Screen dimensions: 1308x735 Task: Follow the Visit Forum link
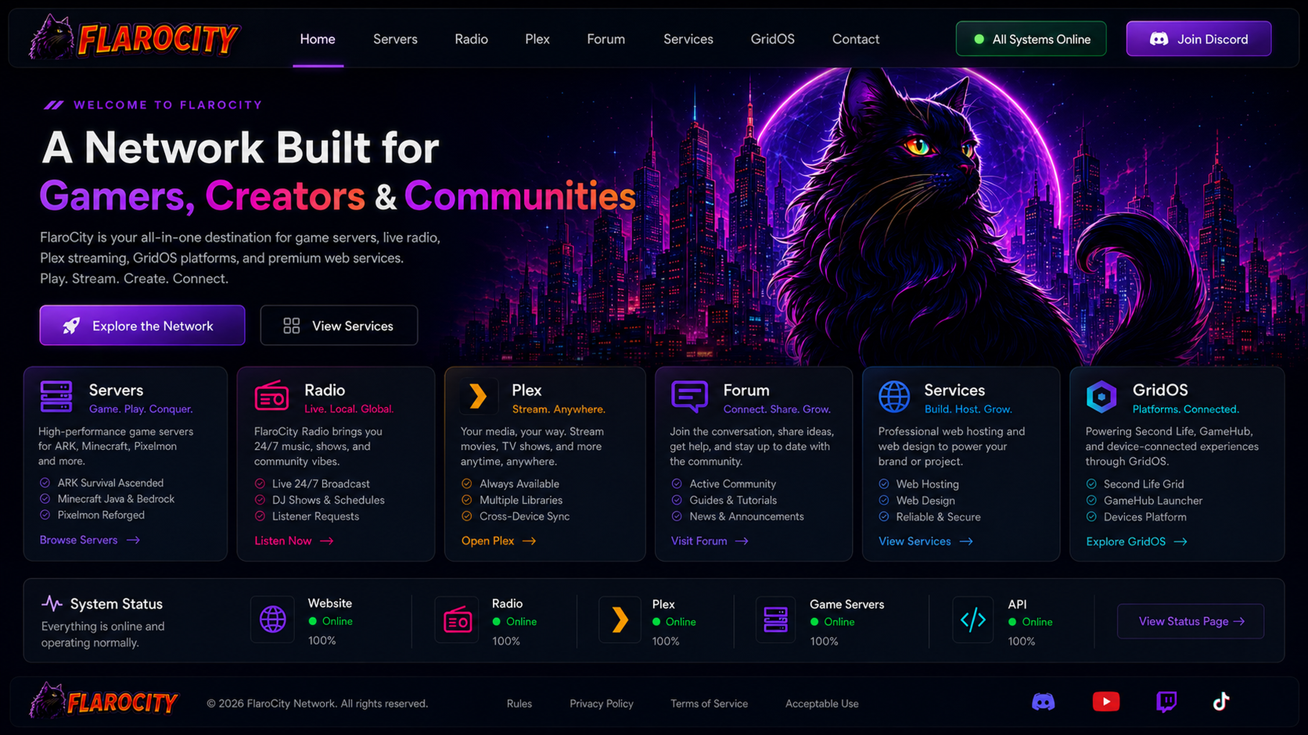point(709,541)
